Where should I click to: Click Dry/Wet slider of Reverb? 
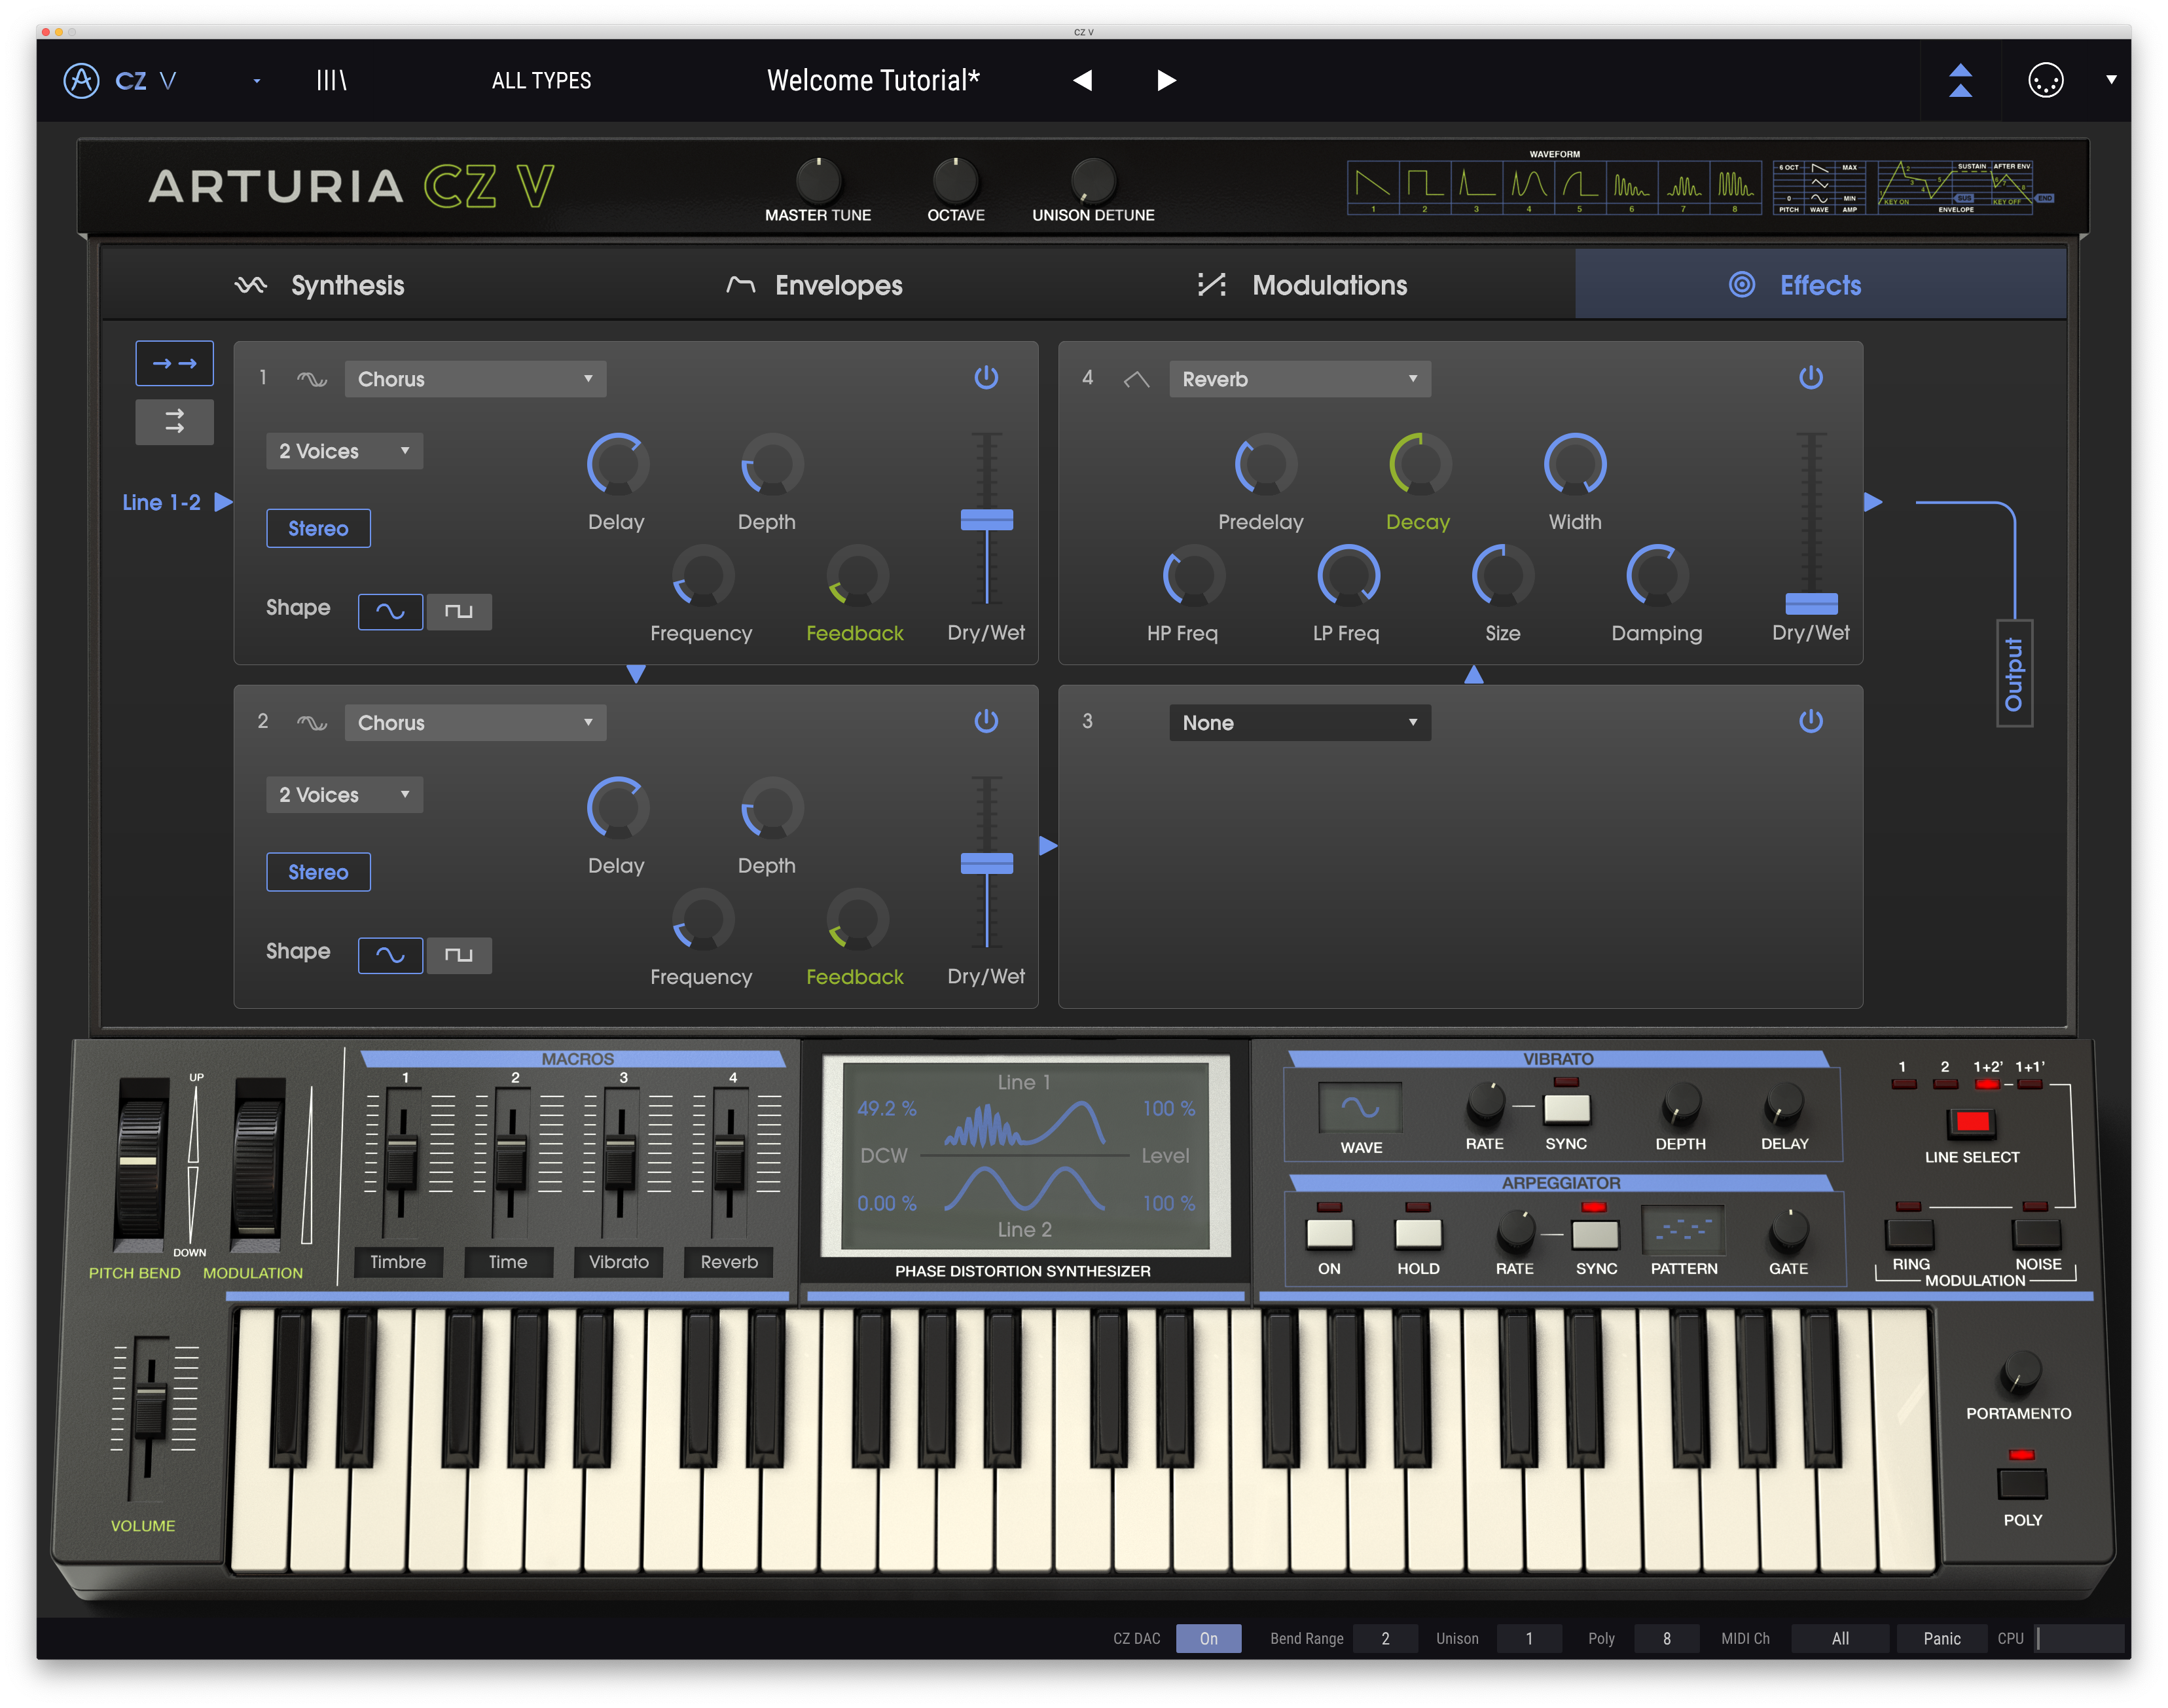point(1810,603)
